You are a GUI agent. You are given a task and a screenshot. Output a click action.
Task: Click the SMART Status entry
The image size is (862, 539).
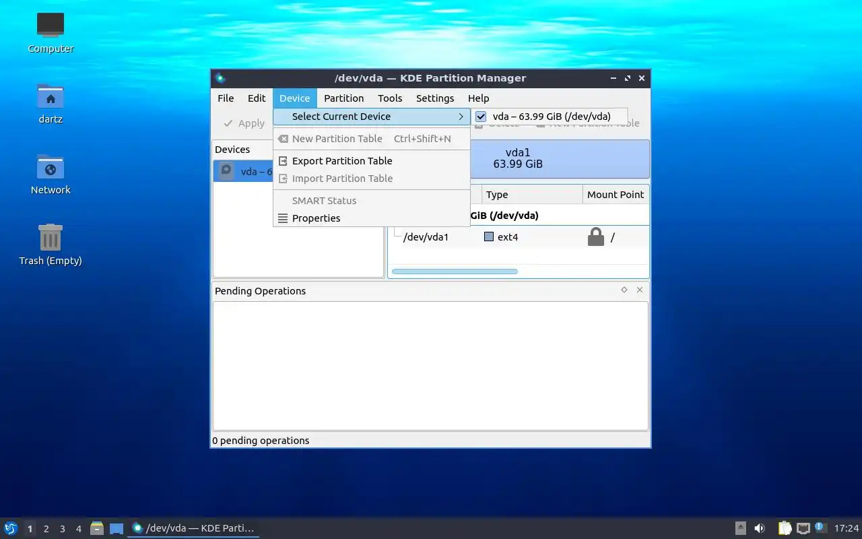371,201
